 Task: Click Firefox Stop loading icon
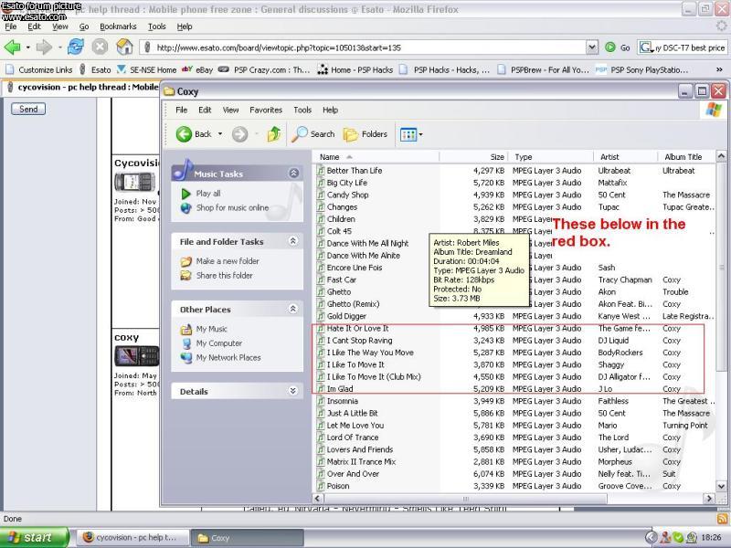pyautogui.click(x=100, y=47)
